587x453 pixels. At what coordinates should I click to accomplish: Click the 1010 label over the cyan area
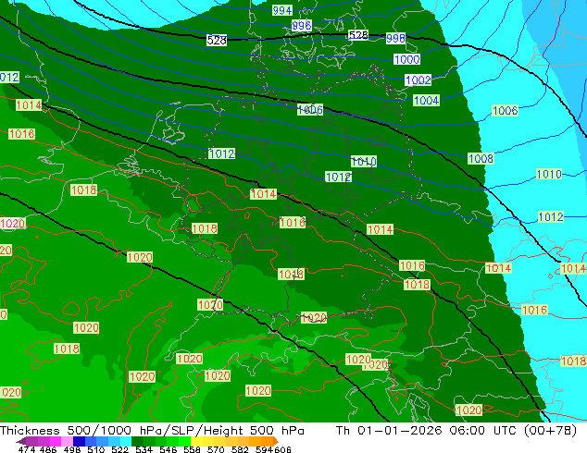pos(549,174)
